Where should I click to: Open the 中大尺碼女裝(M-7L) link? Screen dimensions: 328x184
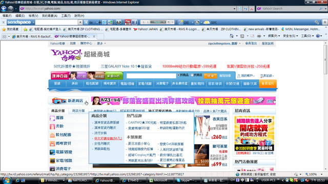[108, 139]
